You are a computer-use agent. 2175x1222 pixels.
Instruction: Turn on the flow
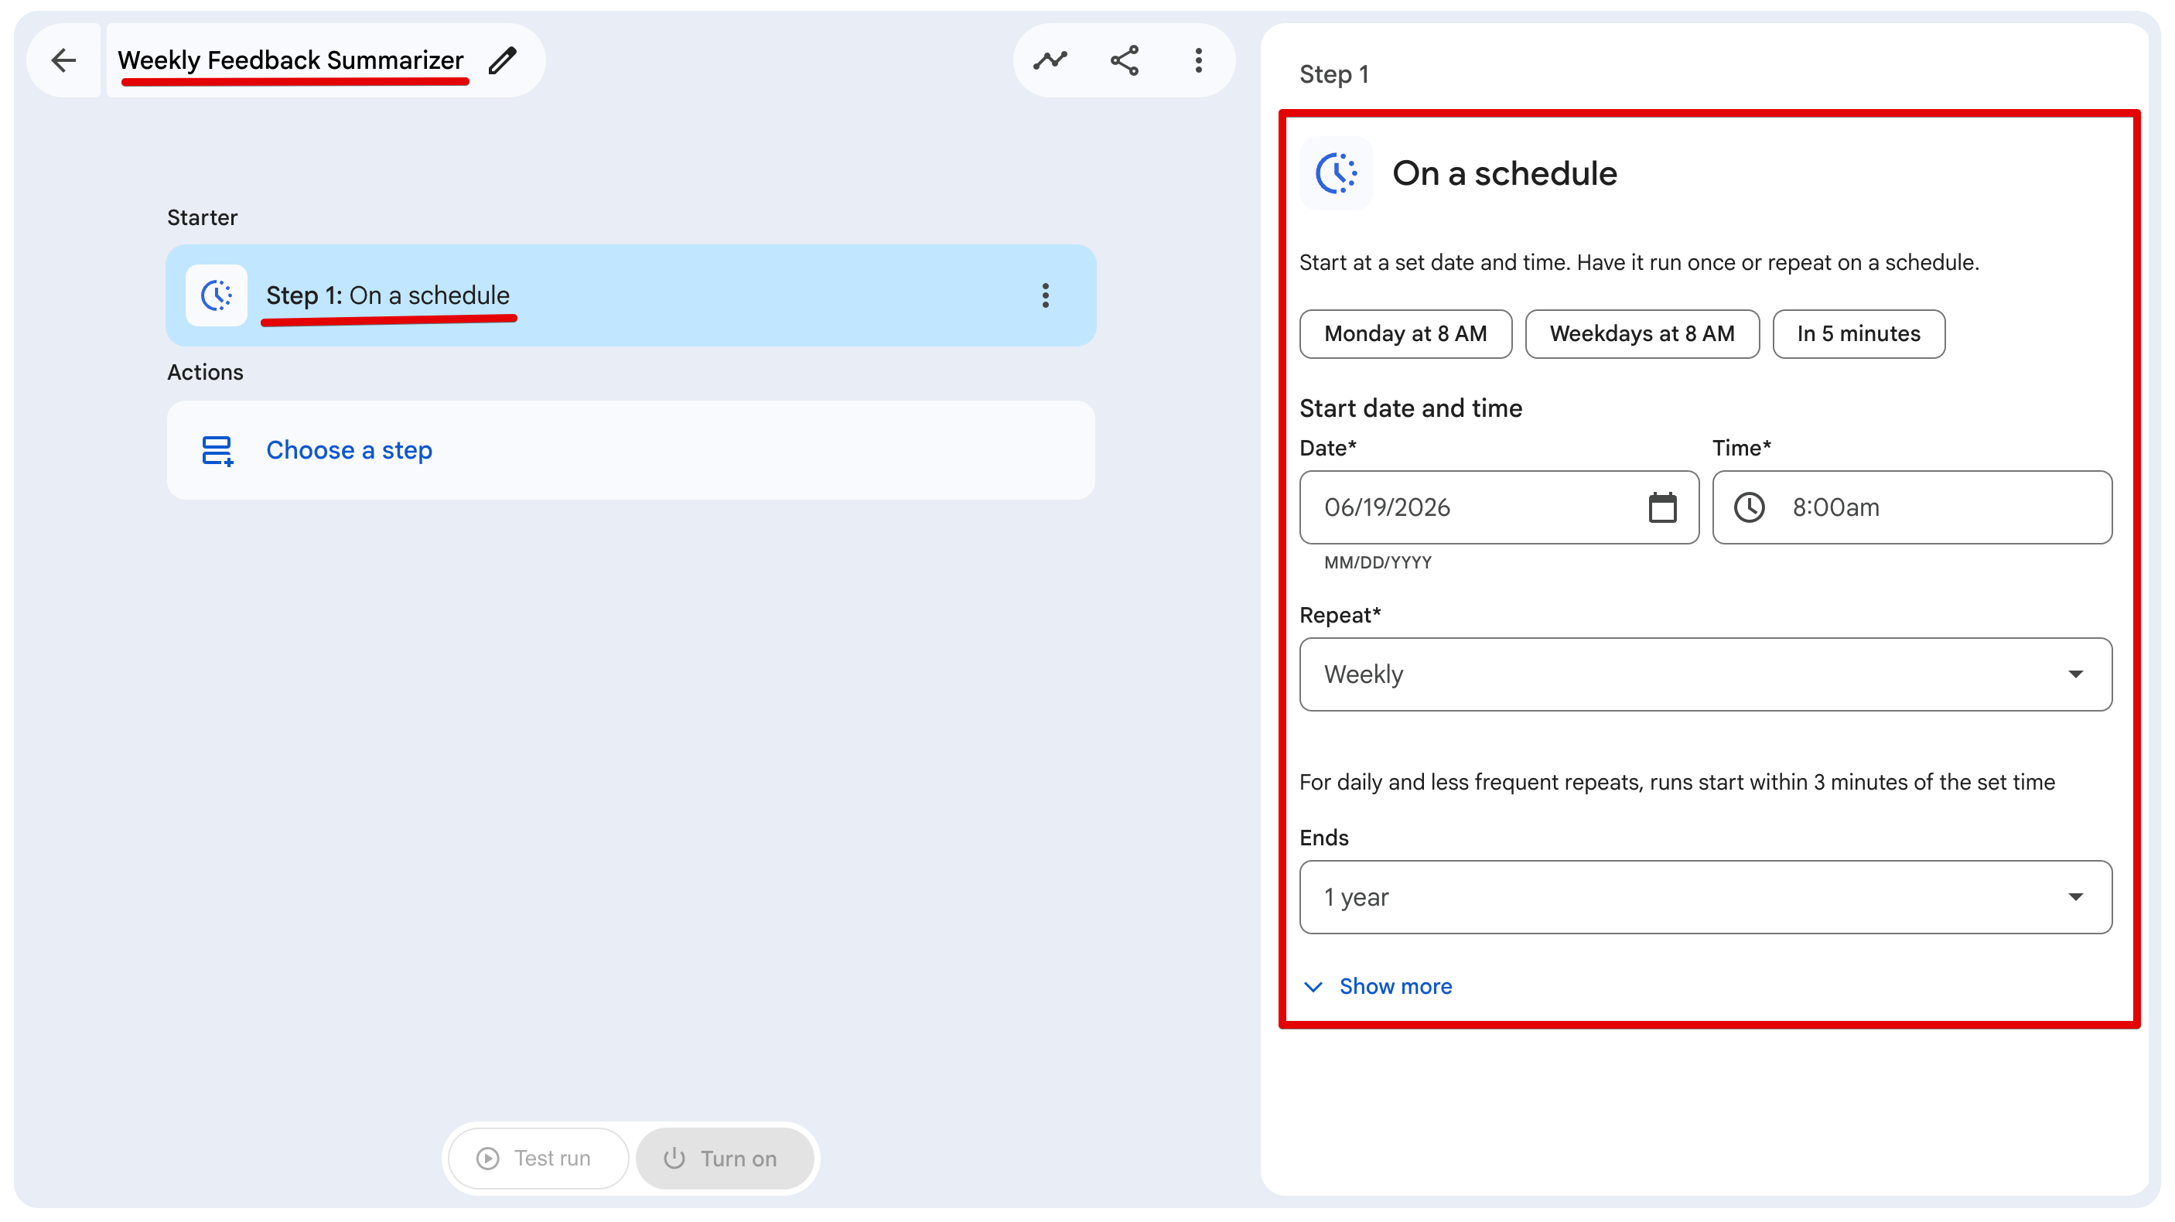[x=724, y=1158]
